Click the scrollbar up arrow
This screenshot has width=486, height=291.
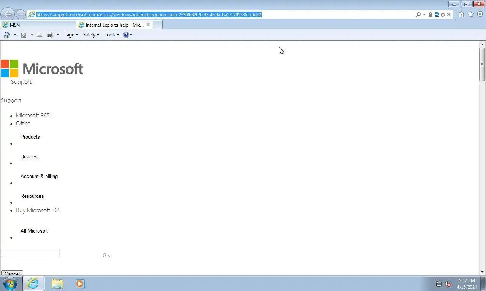click(x=482, y=45)
